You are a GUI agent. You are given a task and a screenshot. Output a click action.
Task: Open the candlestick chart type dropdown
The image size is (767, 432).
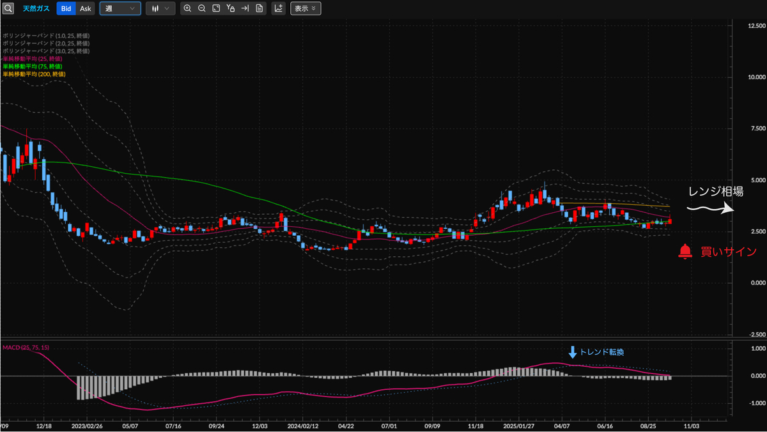160,8
